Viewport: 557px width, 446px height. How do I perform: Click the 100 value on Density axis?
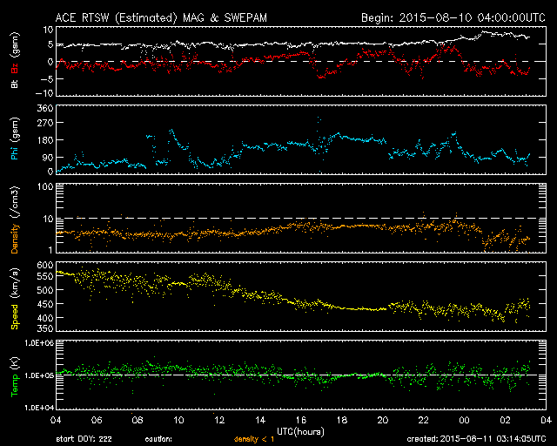[45, 186]
